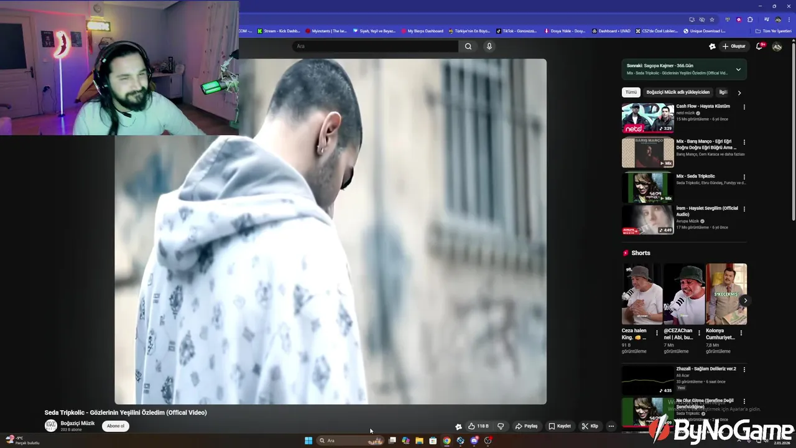This screenshot has width=796, height=448.
Task: Click the main video player
Action: point(330,231)
